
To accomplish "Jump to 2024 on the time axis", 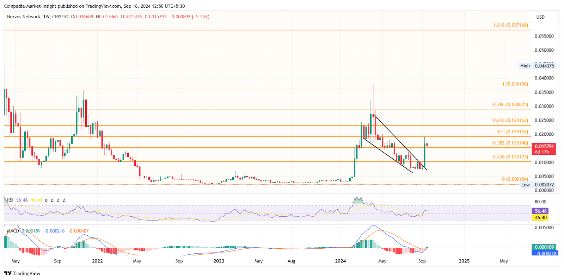I will 341,261.
